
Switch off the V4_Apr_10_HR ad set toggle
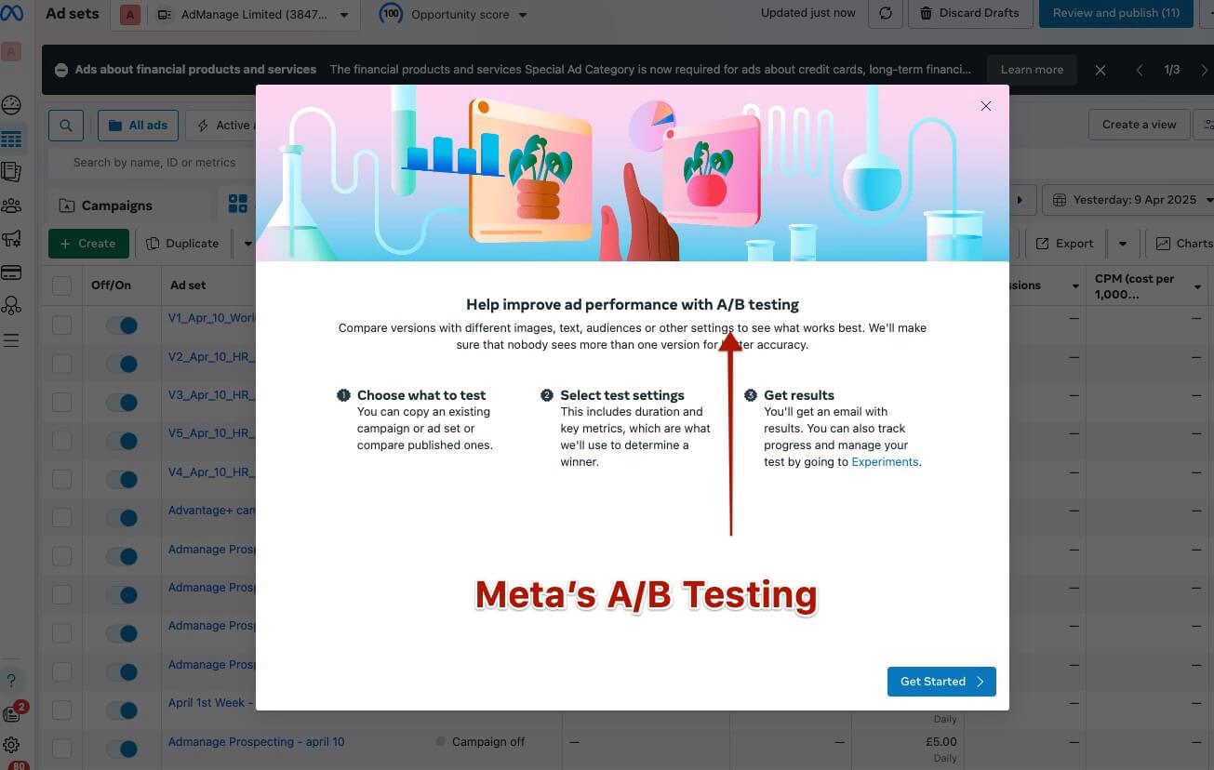pos(121,479)
